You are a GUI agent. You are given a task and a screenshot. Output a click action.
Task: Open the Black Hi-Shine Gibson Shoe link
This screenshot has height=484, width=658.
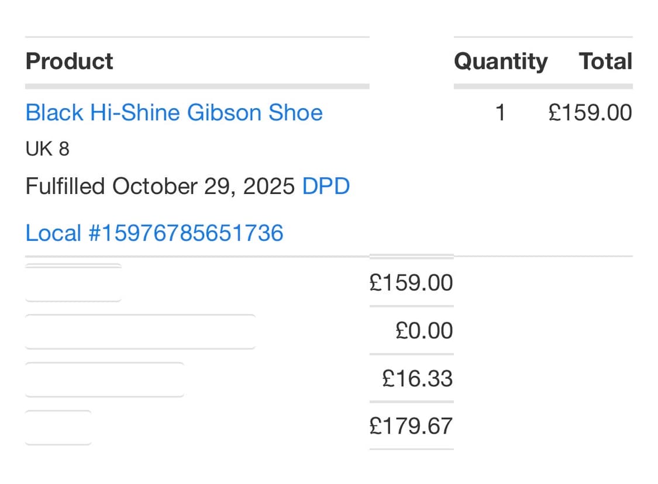click(174, 112)
